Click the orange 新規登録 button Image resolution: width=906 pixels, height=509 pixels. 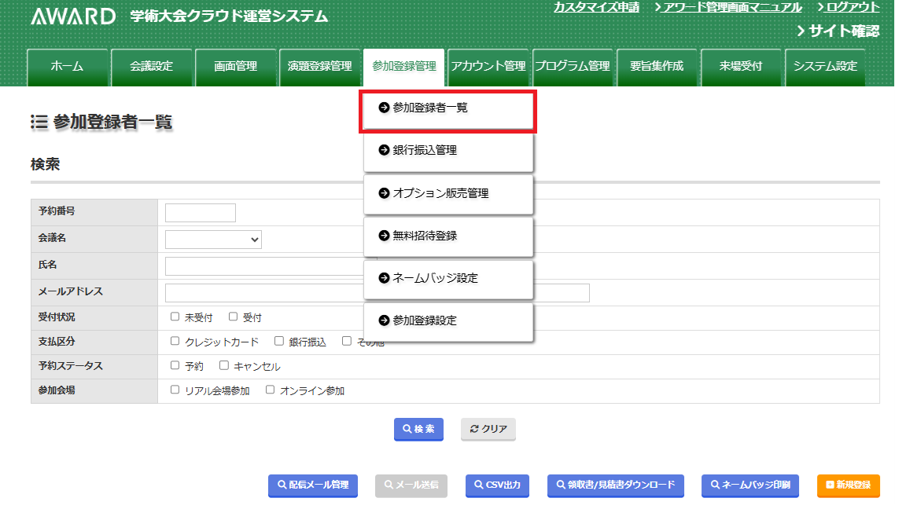click(848, 485)
